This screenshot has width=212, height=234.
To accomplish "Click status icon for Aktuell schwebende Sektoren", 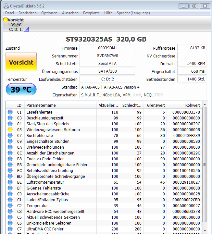I will tap(10, 217).
